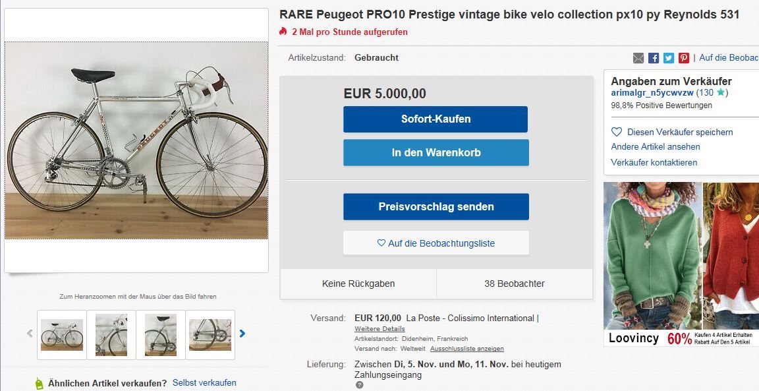Viewport: 759px width, 391px height.
Task: Click Preisvorschlag senden button
Action: point(436,206)
